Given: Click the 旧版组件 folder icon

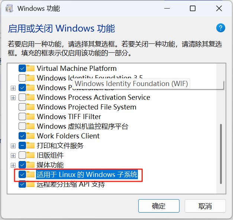Looking at the screenshot, I should (30, 155).
